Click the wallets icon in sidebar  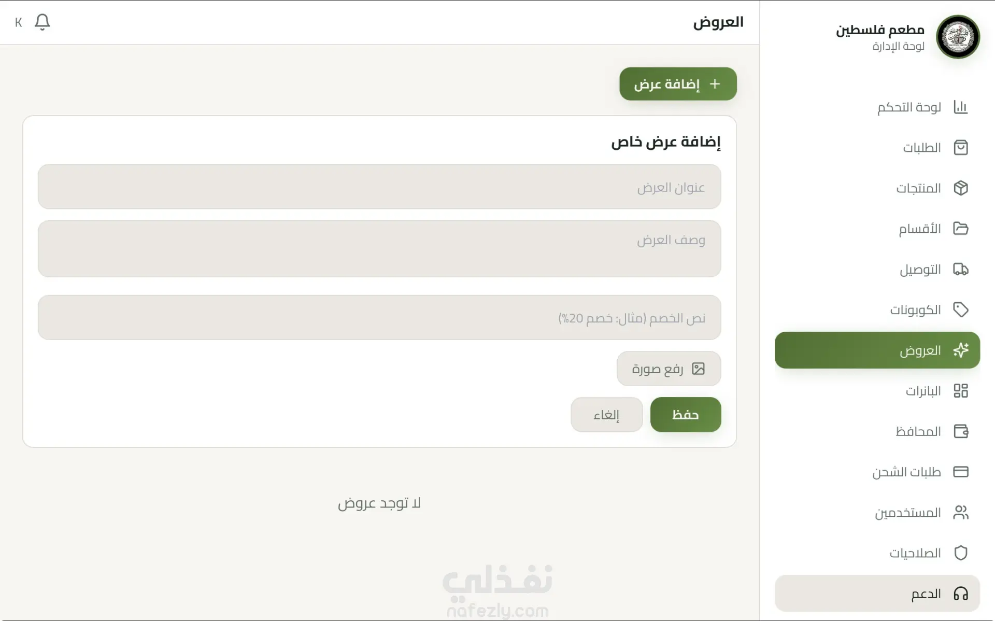(x=960, y=431)
